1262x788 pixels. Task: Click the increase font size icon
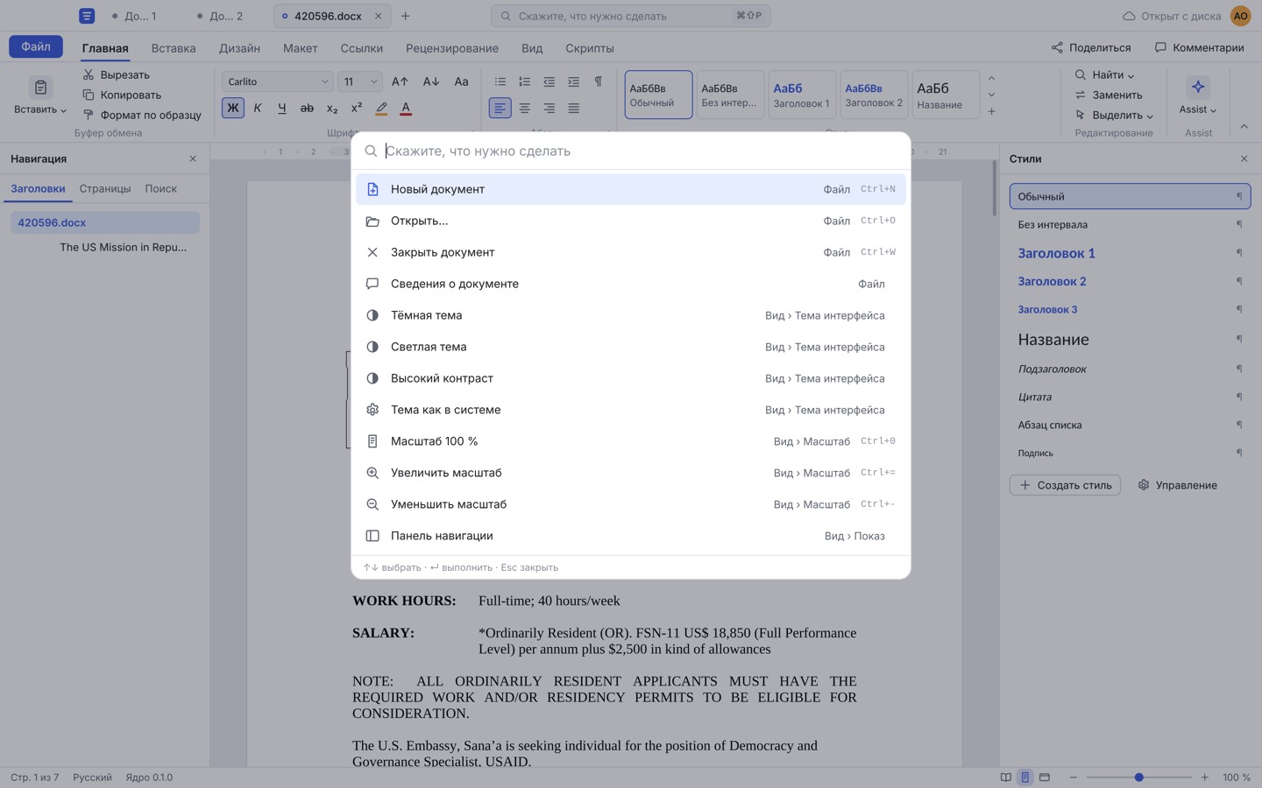[x=400, y=81]
